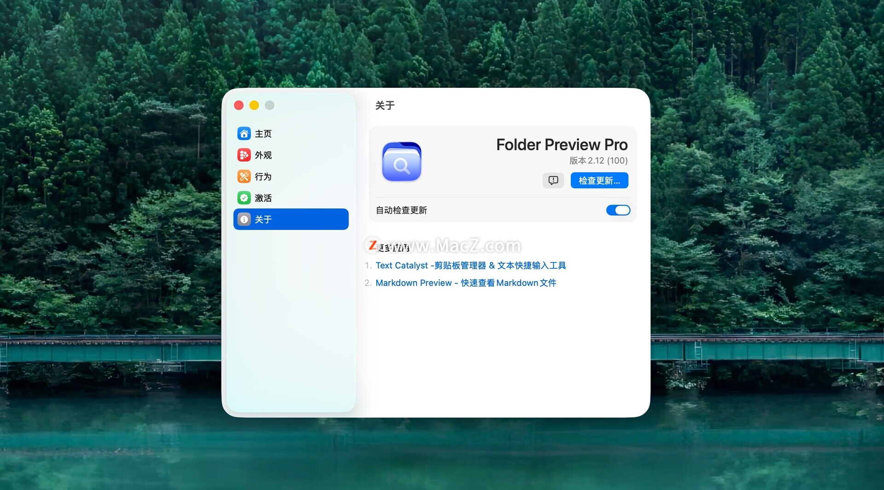The width and height of the screenshot is (884, 490).
Task: Toggle the 自动检查更新 switch
Action: coord(618,210)
